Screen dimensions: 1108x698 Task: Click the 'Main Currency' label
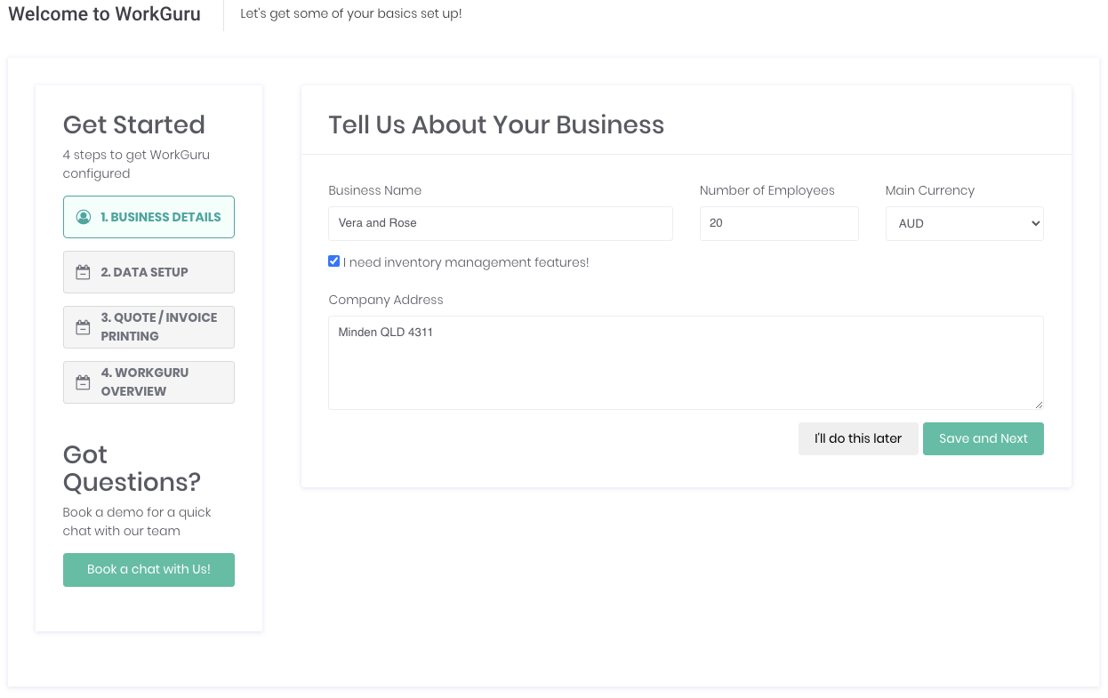[929, 190]
